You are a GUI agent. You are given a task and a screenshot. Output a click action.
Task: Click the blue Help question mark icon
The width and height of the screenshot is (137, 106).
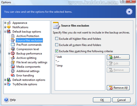click(6, 100)
